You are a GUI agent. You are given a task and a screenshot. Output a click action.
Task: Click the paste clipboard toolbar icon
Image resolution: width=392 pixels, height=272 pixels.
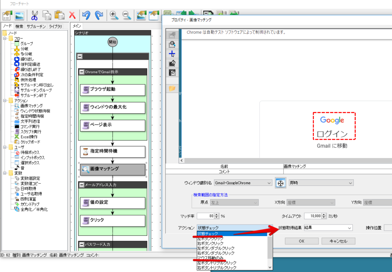tap(59, 15)
